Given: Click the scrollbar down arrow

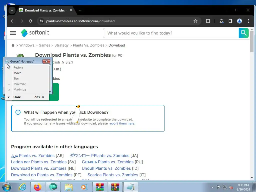Looking at the screenshot, I should point(252,178).
